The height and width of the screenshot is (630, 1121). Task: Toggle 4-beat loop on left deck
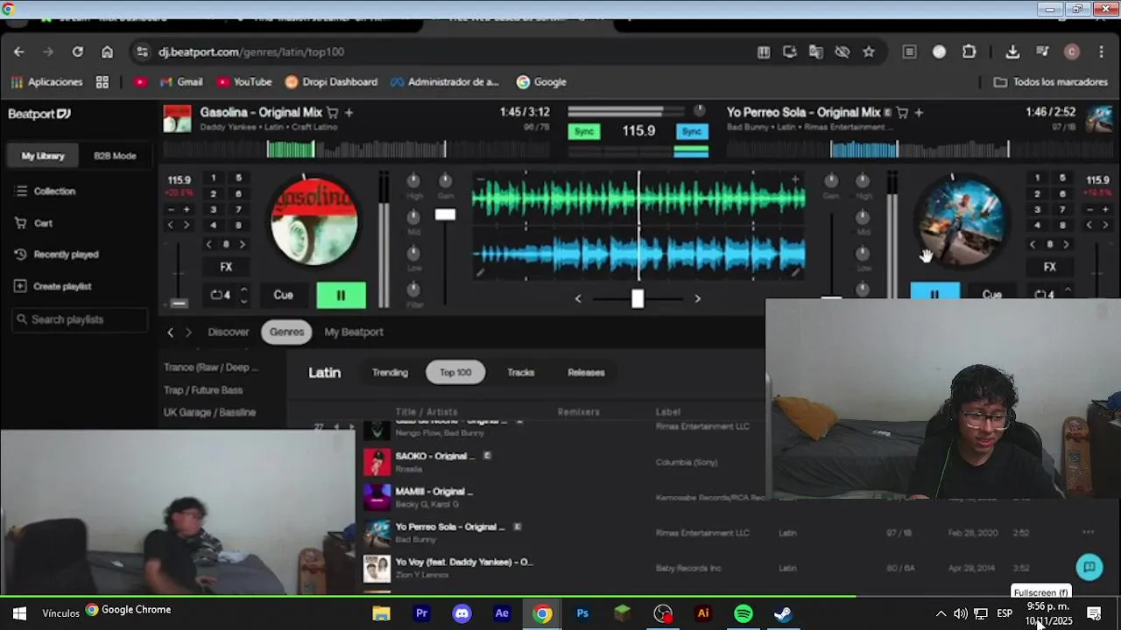pos(221,295)
